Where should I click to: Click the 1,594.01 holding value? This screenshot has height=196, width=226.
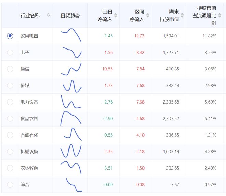tap(171, 36)
